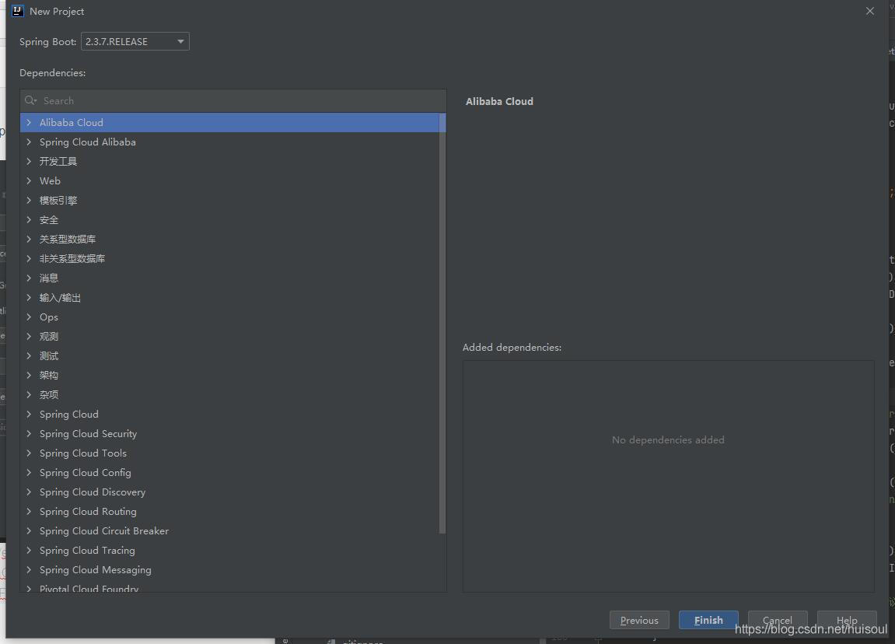Expand the 非关系型数据库 chevron

(29, 259)
